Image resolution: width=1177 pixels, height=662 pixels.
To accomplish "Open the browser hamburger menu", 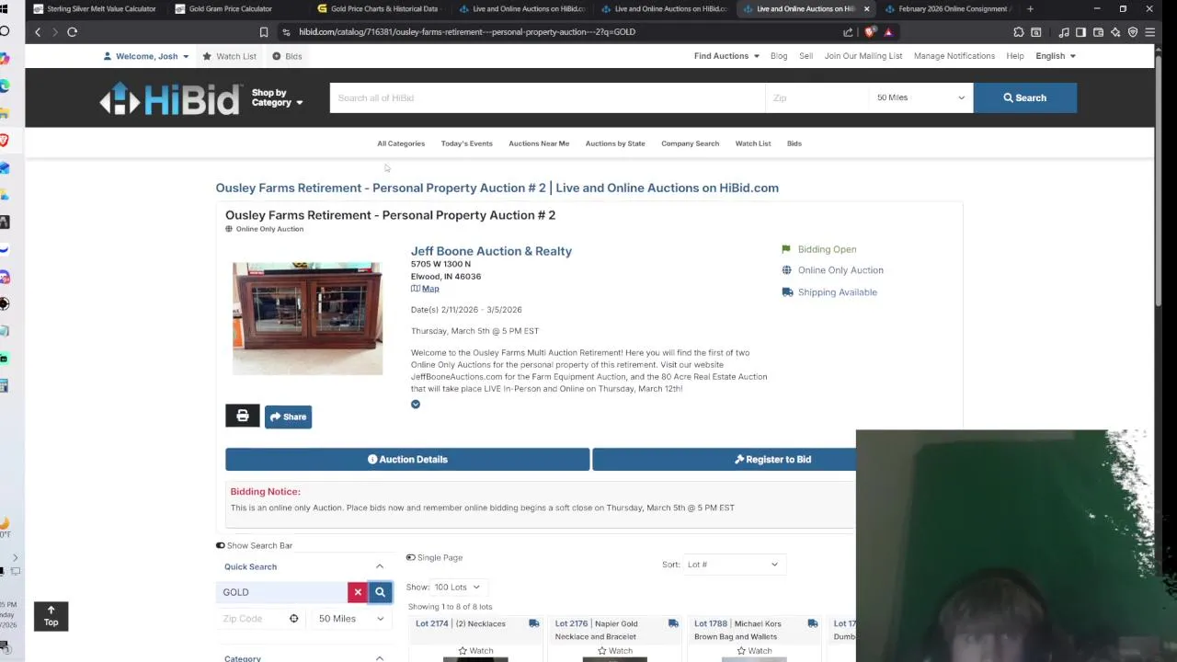I will click(1150, 32).
